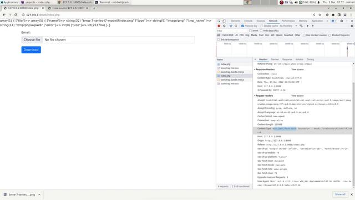Switch to the Application tab

pos(317,21)
